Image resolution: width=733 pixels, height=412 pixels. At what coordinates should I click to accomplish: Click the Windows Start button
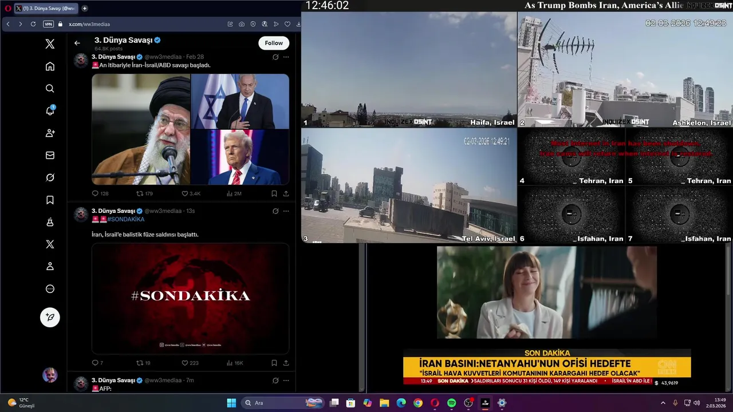coord(231,403)
